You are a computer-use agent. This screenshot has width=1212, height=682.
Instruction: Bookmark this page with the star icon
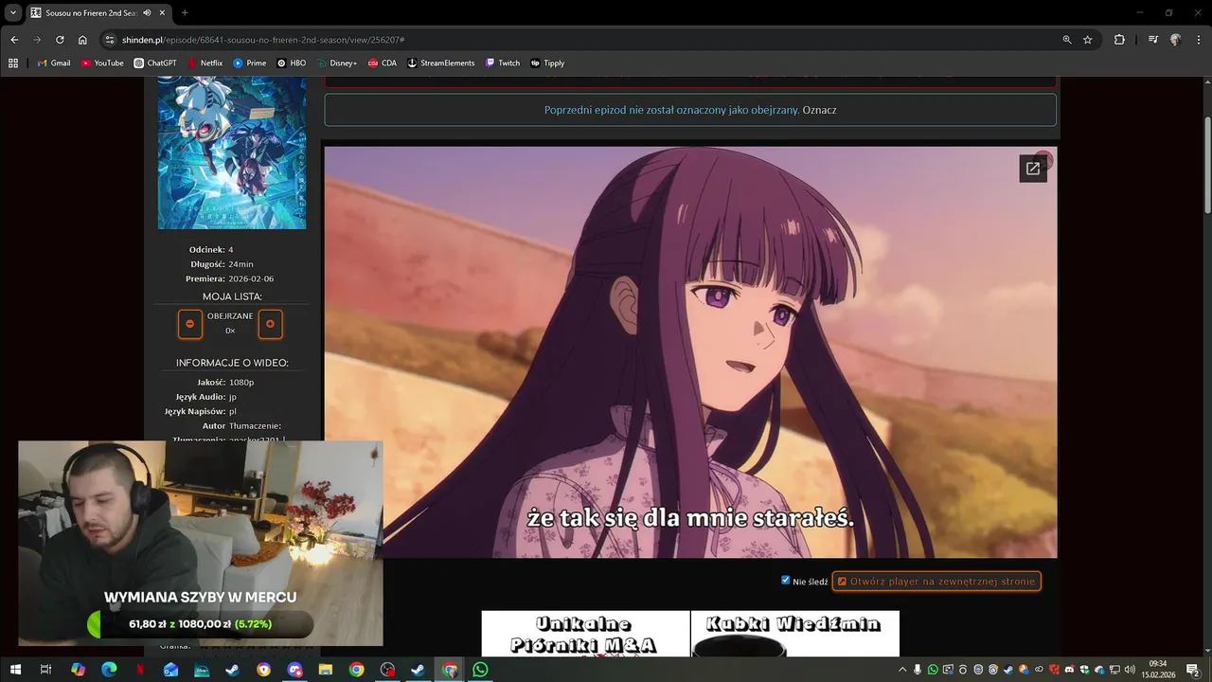point(1088,40)
